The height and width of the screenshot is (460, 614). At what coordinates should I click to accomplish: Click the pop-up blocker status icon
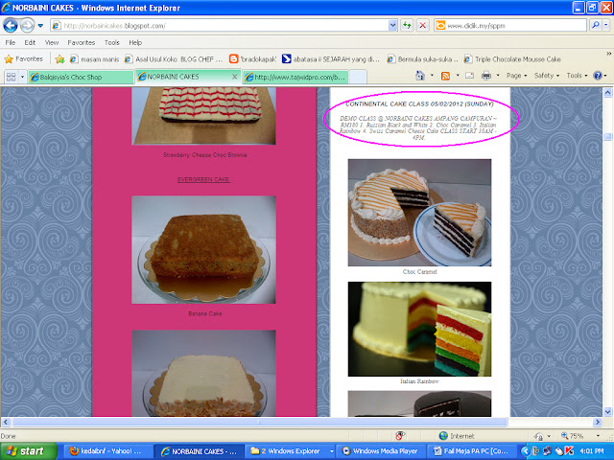coord(400,436)
